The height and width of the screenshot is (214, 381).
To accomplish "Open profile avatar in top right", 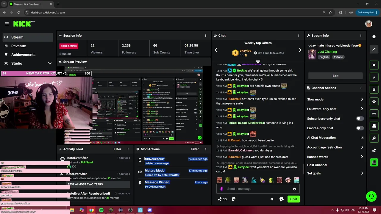I will pyautogui.click(x=369, y=24).
